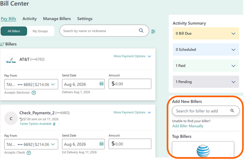Click the magnifier in biller name search
This screenshot has width=245, height=159.
pos(141,30)
